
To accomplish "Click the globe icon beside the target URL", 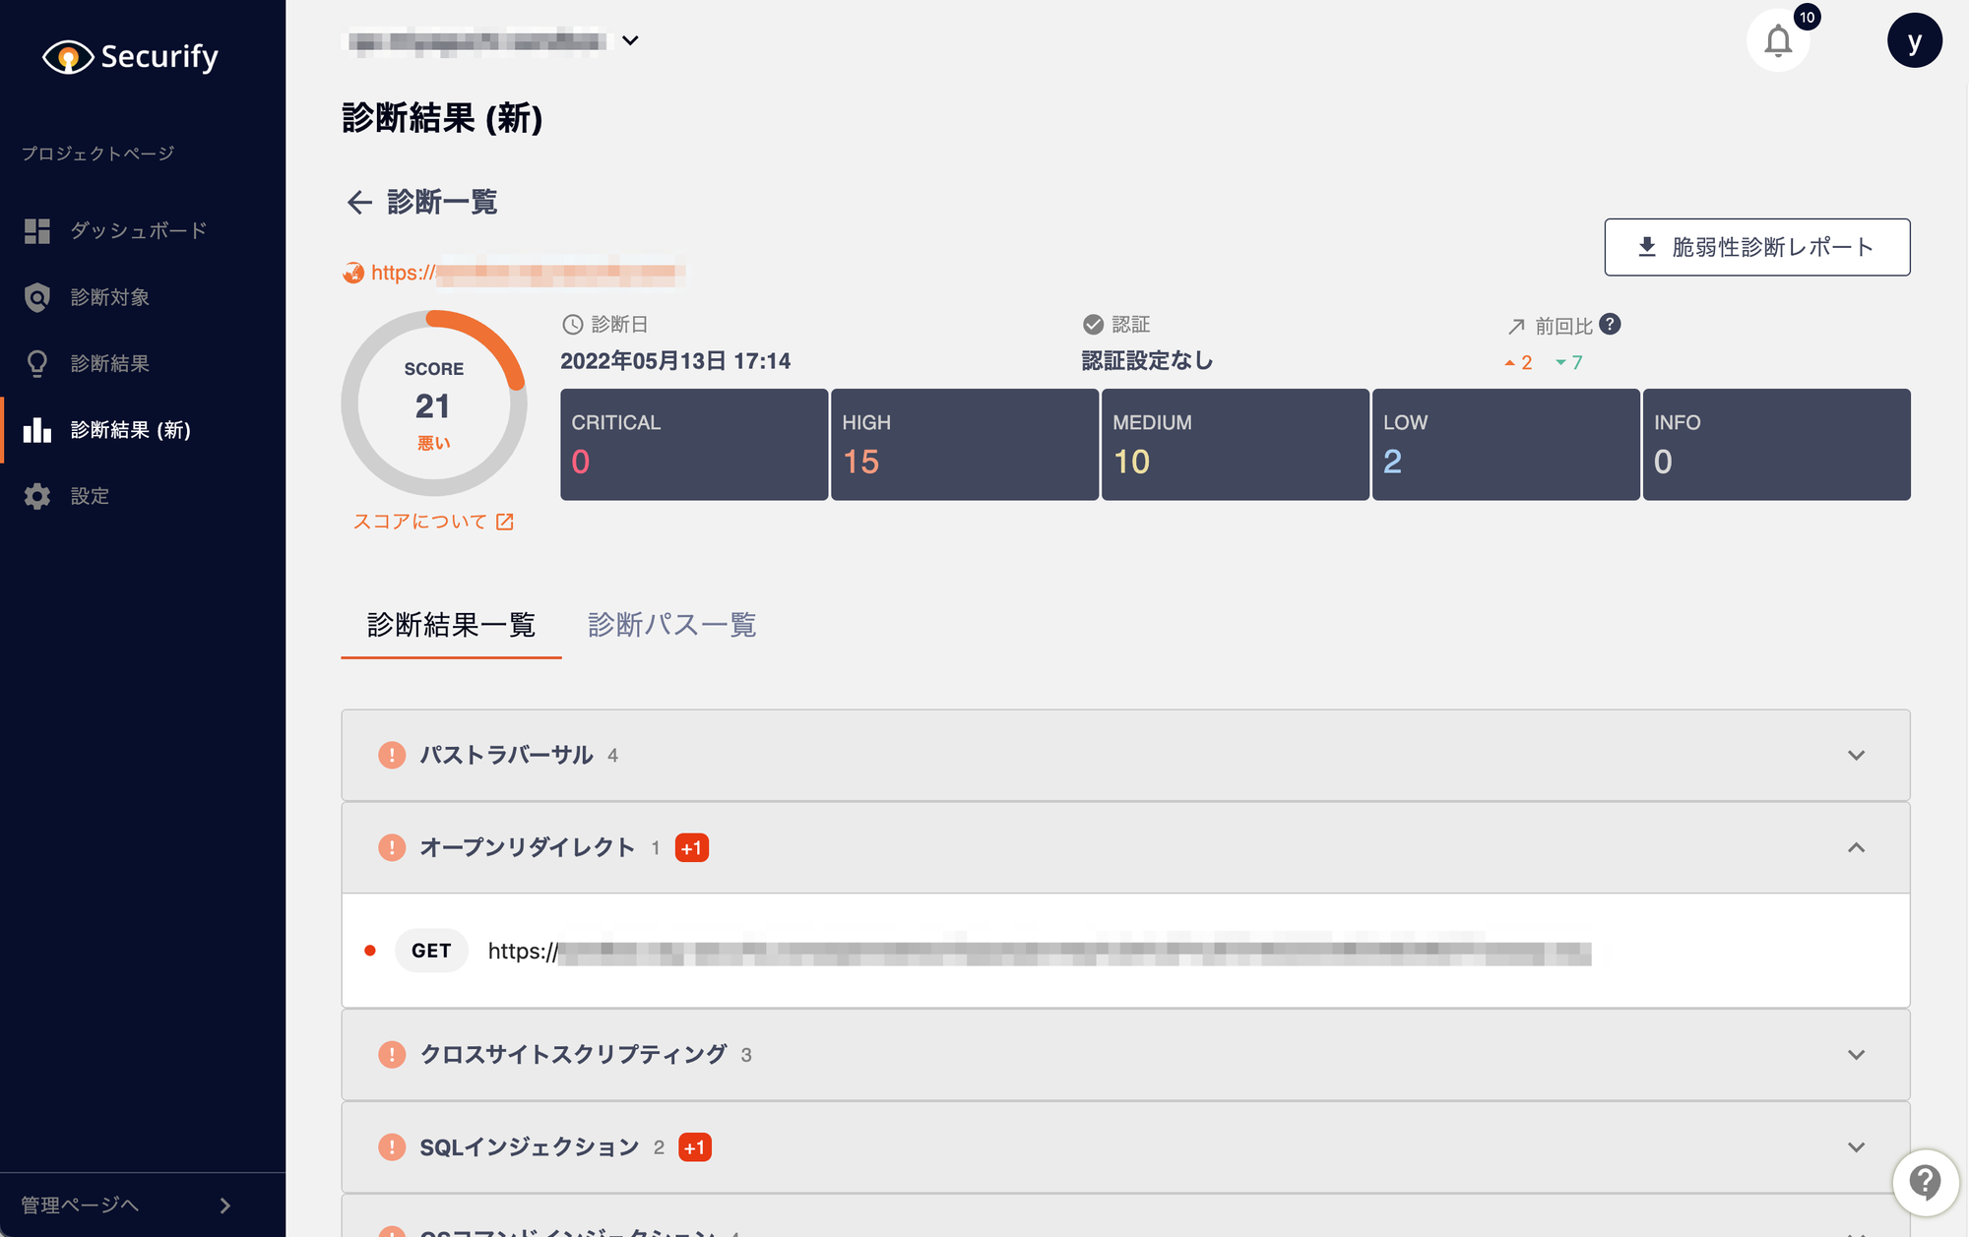I will (352, 273).
